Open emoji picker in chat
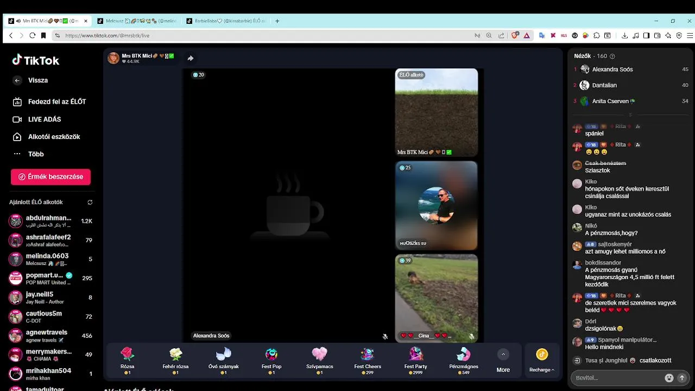 pyautogui.click(x=669, y=377)
